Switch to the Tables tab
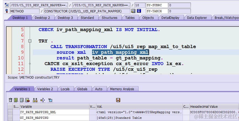This screenshot has width=239, height=121. click(x=130, y=18)
